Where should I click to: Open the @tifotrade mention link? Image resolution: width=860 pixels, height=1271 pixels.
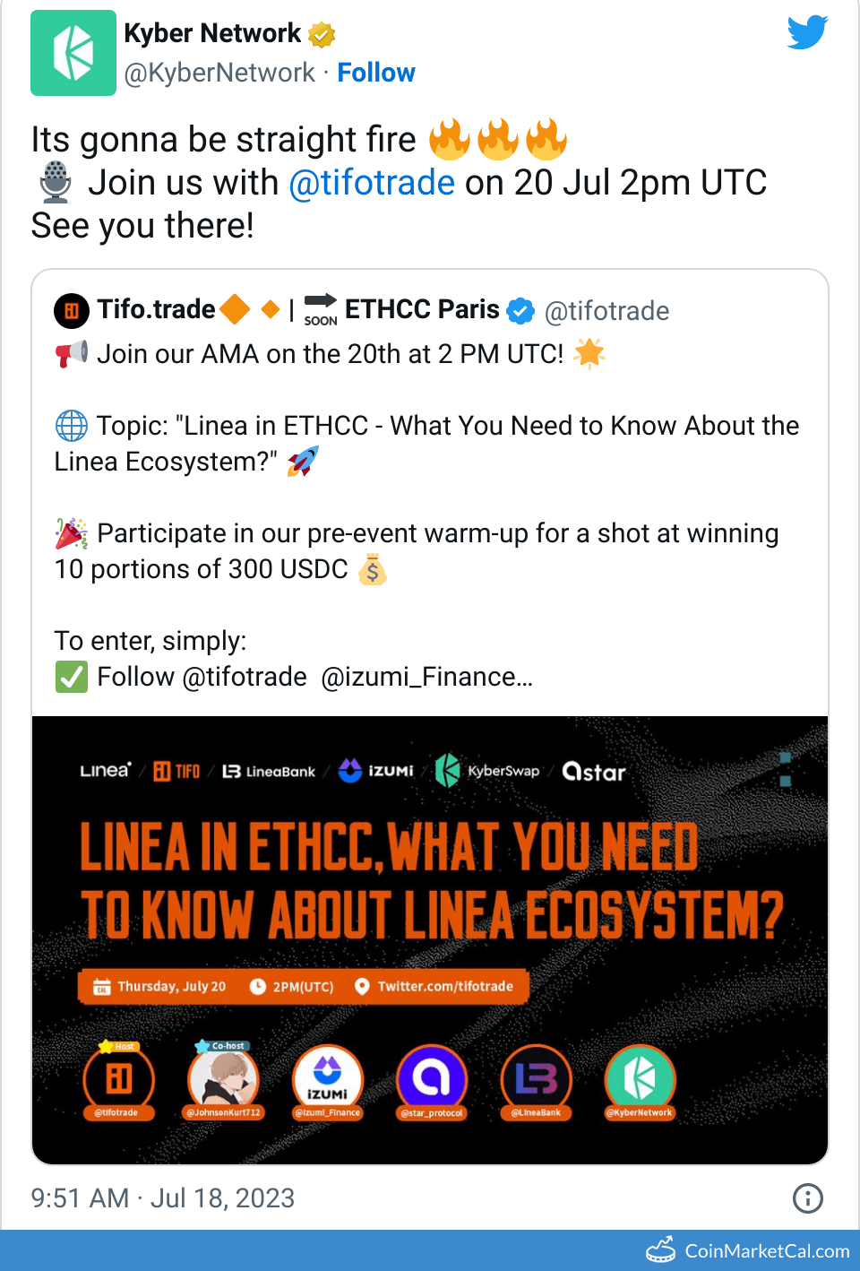372,183
